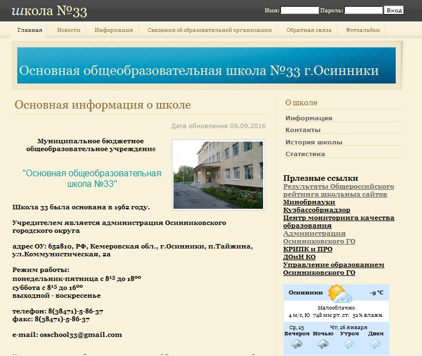This screenshot has height=356, width=422.
Task: Open Администрация Осинниковского ГО link
Action: pyautogui.click(x=319, y=237)
